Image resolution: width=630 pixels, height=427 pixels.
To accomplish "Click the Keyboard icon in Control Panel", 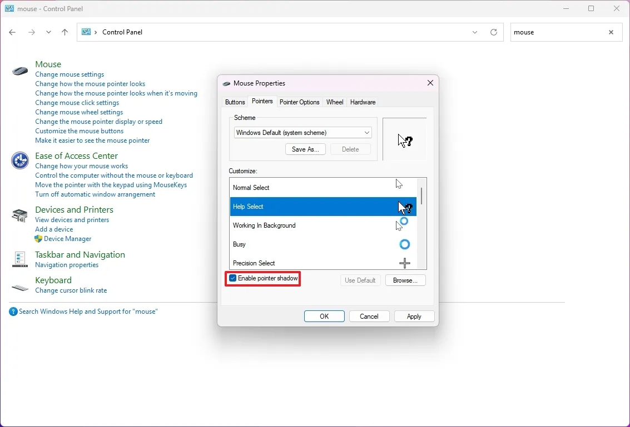I will tap(19, 288).
